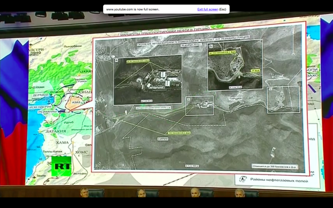This screenshot has height=208, width=333.
Task: Click the ЛАТАКИЯ city label on map
Action: 56,131
